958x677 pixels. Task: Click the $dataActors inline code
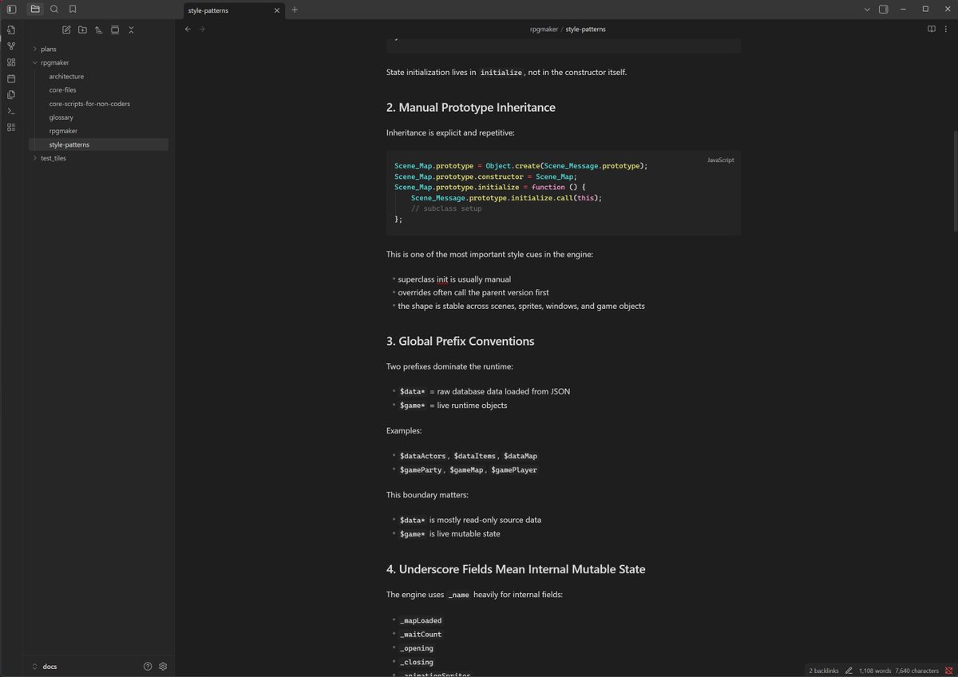tap(422, 456)
